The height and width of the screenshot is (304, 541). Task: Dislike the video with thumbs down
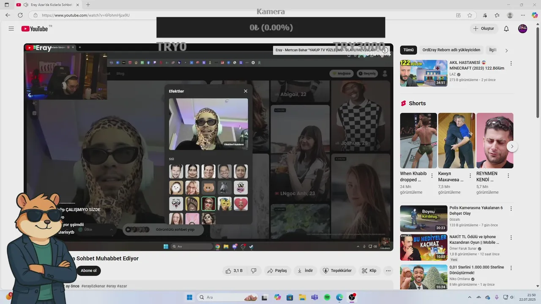click(254, 271)
